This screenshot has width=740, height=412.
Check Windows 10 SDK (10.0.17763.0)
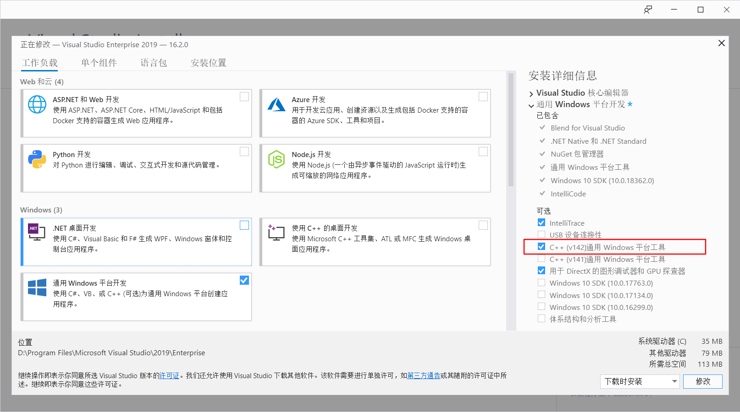pos(541,282)
